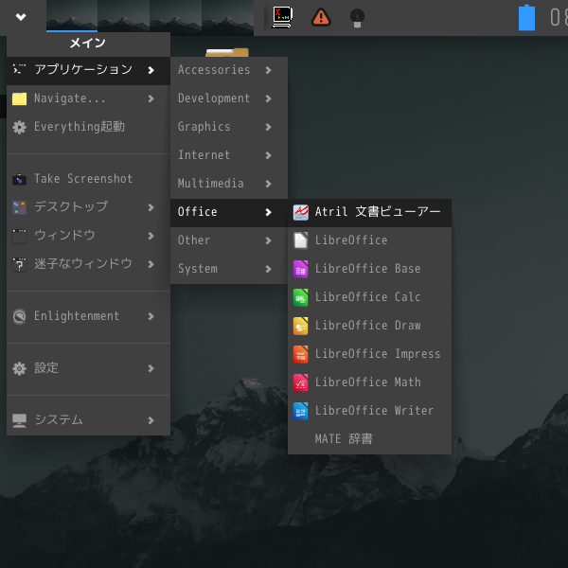Click the terminal icon in top panel
This screenshot has width=568, height=568.
point(281,16)
